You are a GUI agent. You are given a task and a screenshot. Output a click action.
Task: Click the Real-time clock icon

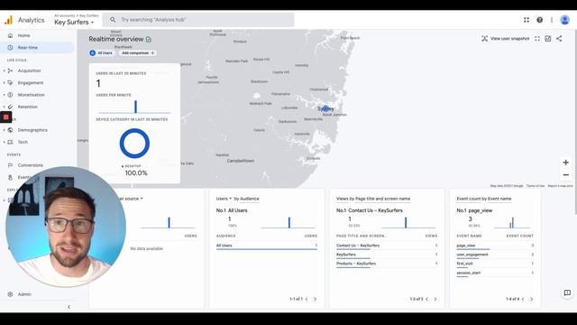pyautogui.click(x=10, y=48)
